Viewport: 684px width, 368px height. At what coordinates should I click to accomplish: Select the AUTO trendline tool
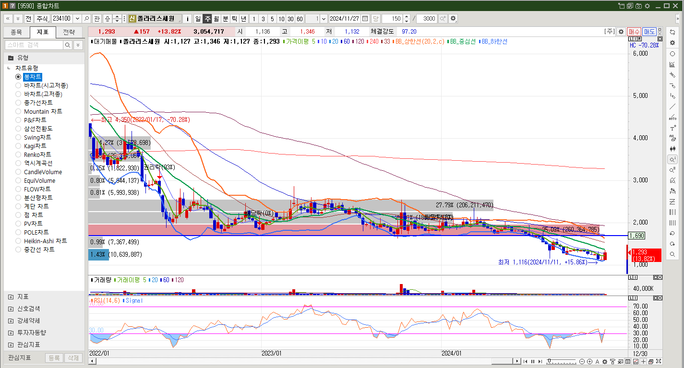(x=672, y=117)
